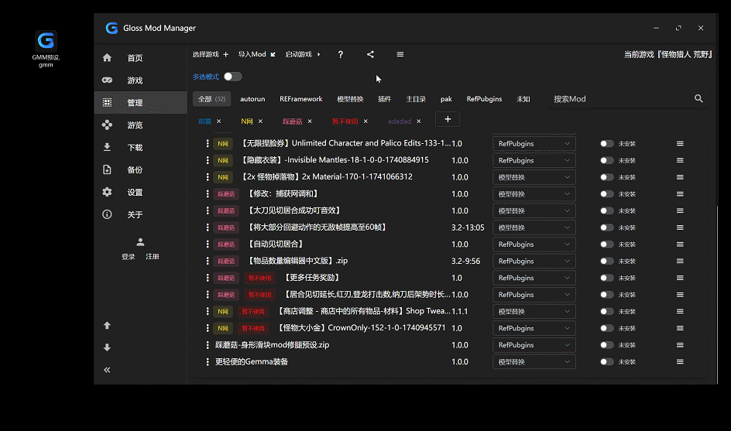Open the 首页 home page in the sidebar
This screenshot has height=431, width=731.
[140, 58]
